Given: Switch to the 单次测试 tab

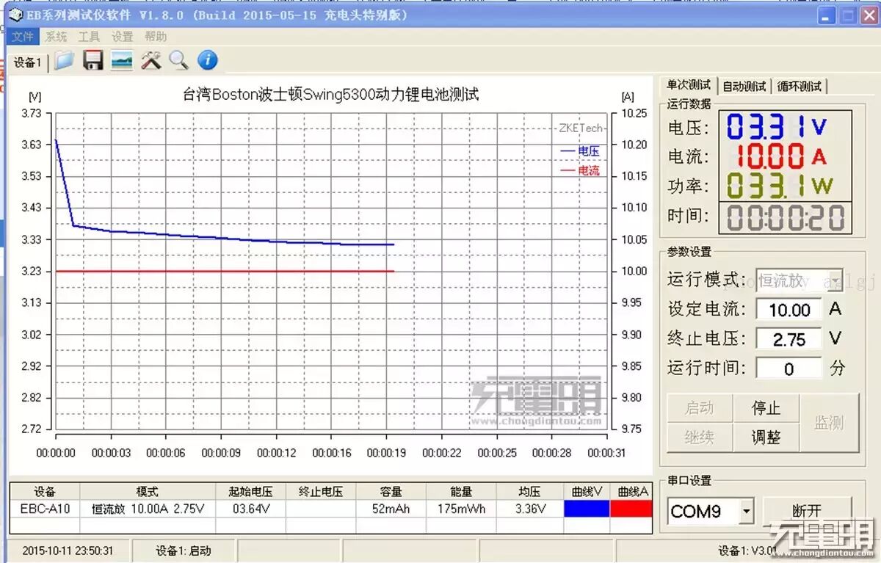Looking at the screenshot, I should pos(688,85).
